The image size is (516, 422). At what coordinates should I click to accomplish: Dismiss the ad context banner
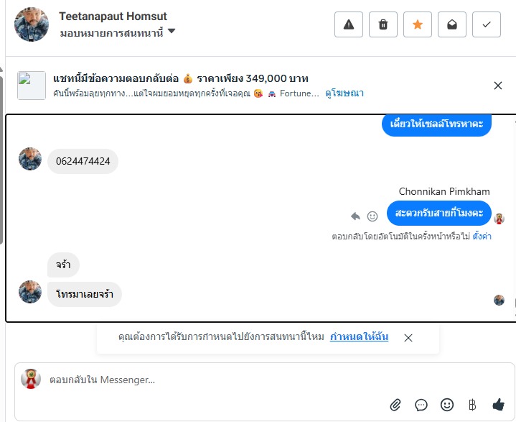(x=498, y=86)
